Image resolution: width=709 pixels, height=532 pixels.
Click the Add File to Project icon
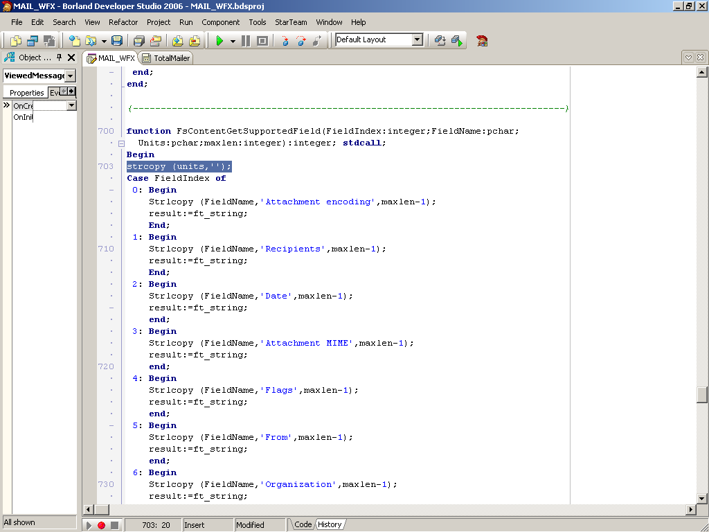(x=178, y=41)
